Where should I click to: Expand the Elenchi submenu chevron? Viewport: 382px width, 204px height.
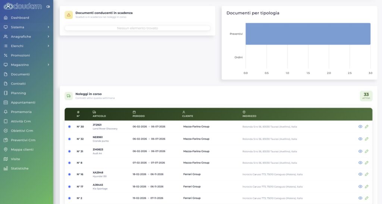coord(48,46)
